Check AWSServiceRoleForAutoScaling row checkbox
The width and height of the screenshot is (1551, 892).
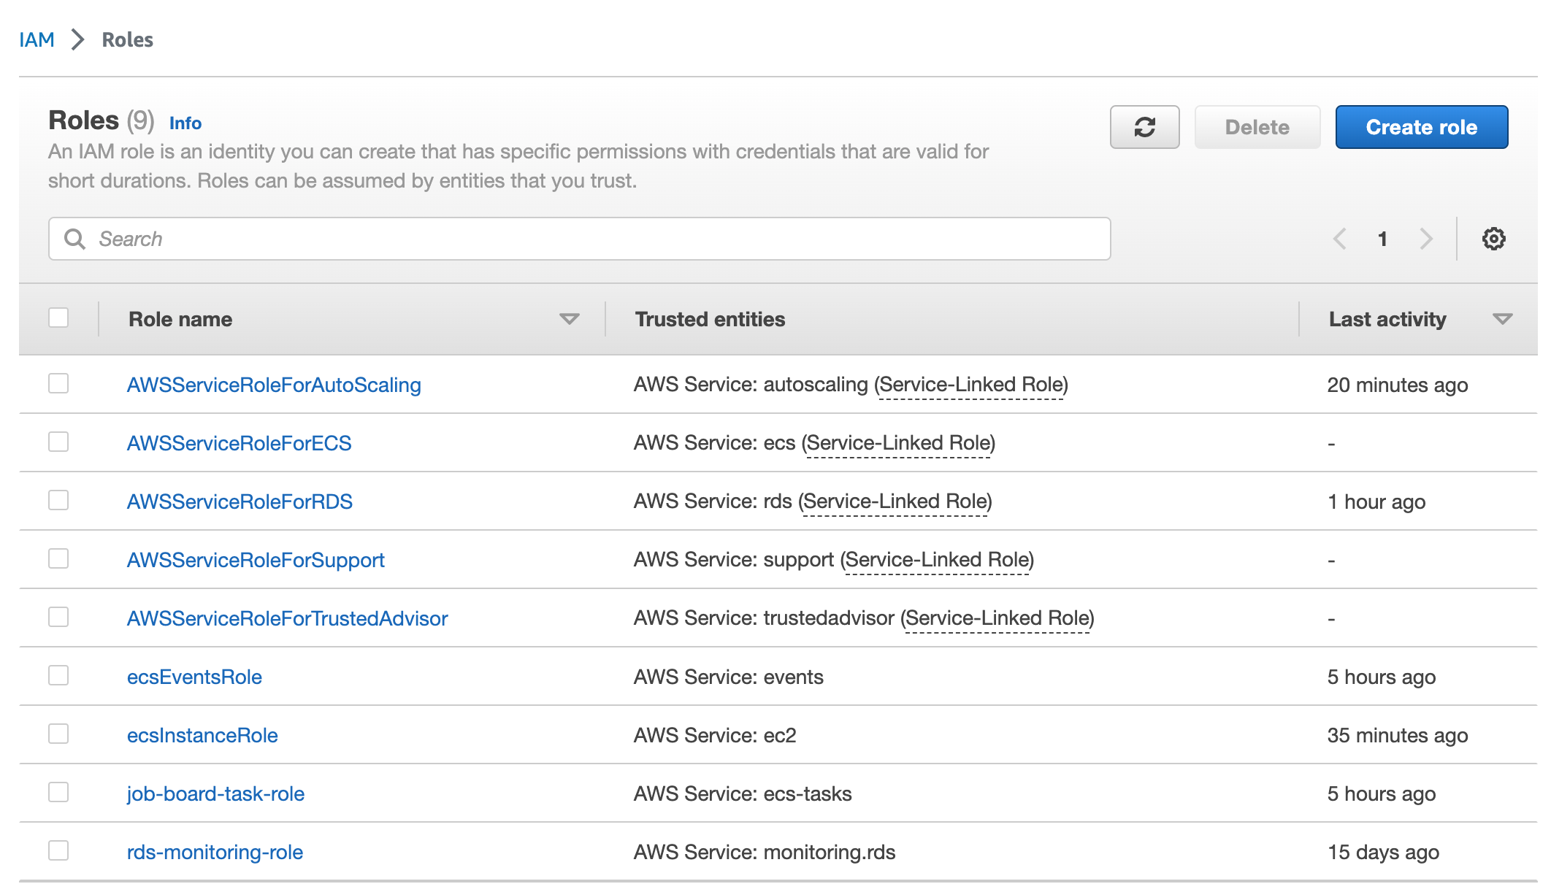click(58, 383)
